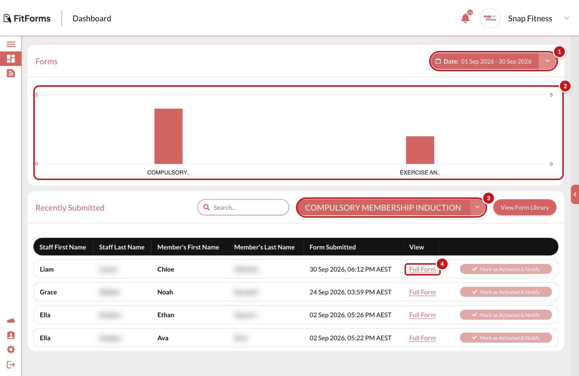Click the search magnifier icon
Screen dimensions: 579x376
(x=207, y=207)
